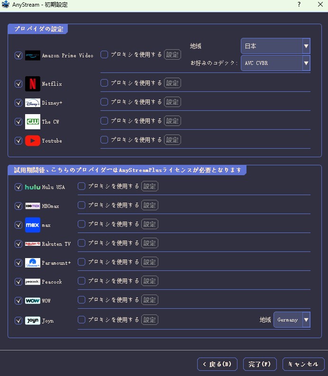This screenshot has height=376, width=328.
Task: Click 設定 button in Netflix row
Action: 172,83
